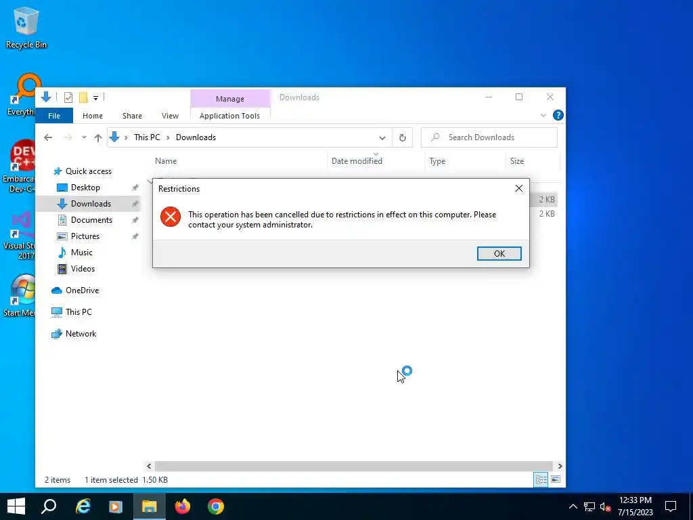Image resolution: width=693 pixels, height=520 pixels.
Task: Open Music in navigation pane
Action: (x=81, y=253)
